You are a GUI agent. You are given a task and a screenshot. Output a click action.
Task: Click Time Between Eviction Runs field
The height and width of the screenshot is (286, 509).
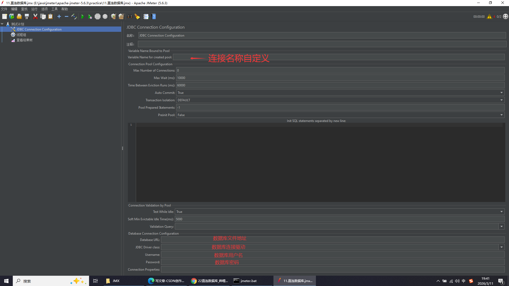tap(340, 85)
